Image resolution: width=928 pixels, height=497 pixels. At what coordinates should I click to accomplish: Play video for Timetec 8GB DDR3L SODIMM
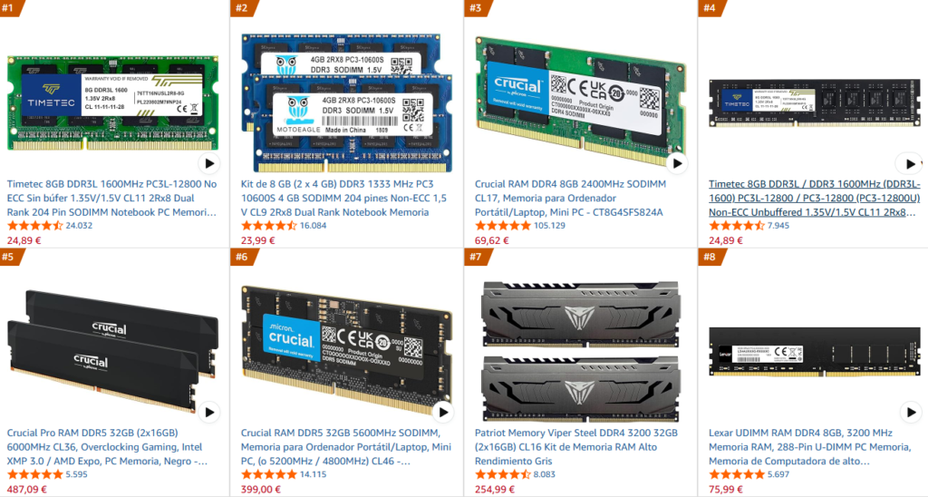click(209, 163)
